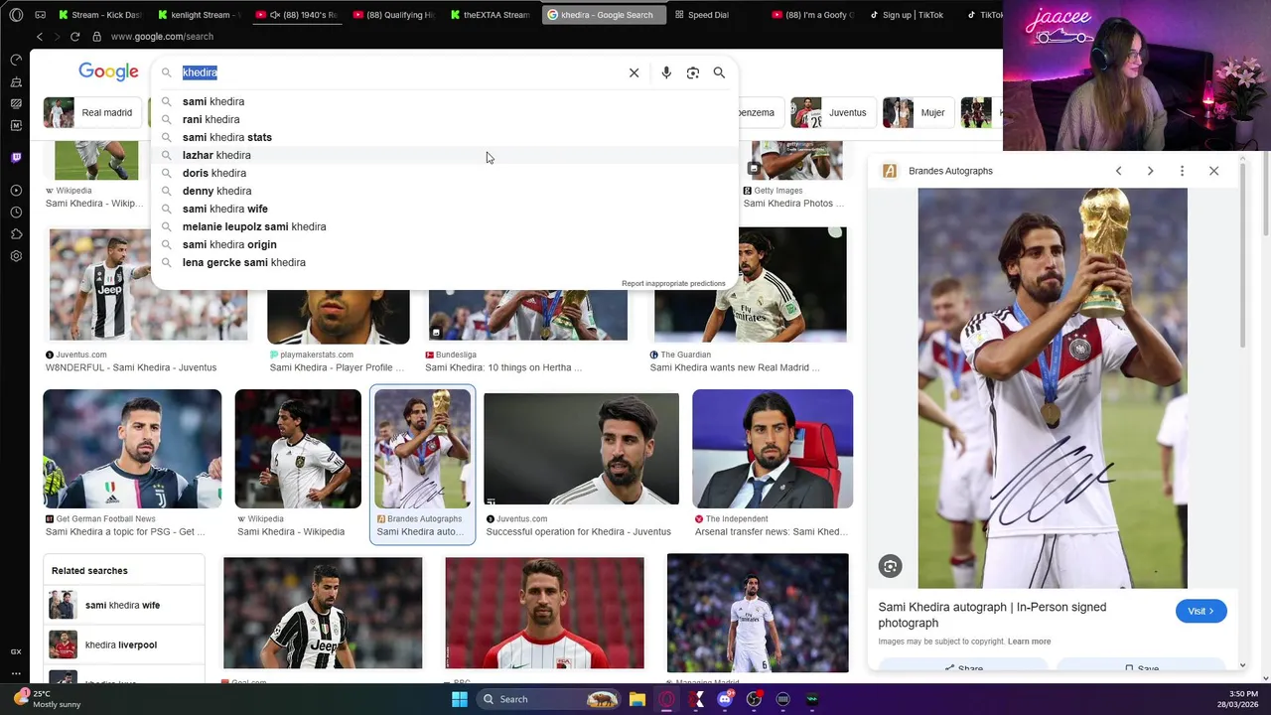Switch to kenlight Stream tab
This screenshot has width=1271, height=715.
point(199,15)
